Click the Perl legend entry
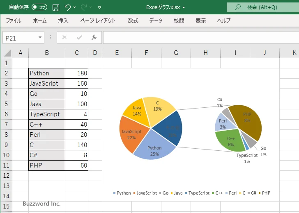Viewport: 299px width, 213px height. (x=231, y=193)
